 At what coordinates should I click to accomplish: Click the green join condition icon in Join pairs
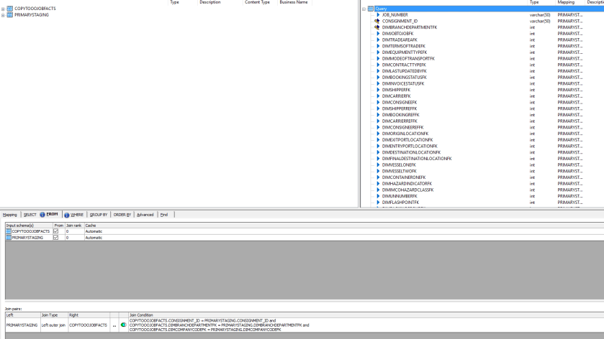(x=123, y=325)
